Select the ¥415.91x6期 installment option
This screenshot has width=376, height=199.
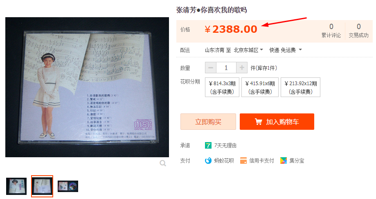[x=260, y=87]
